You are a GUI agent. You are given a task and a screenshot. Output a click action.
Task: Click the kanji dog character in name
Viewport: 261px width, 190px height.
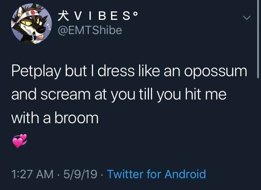(x=63, y=16)
